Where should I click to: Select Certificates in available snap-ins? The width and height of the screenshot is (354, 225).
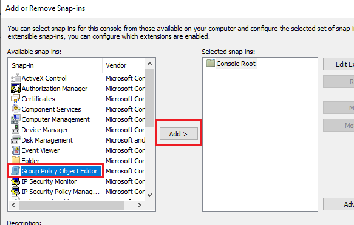click(x=38, y=99)
